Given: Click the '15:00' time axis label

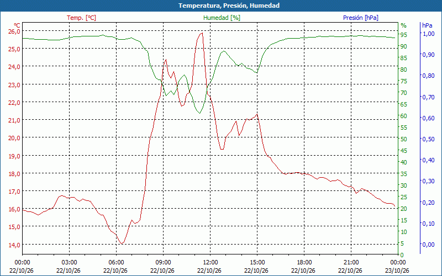Looking at the screenshot, I should click(x=257, y=263).
